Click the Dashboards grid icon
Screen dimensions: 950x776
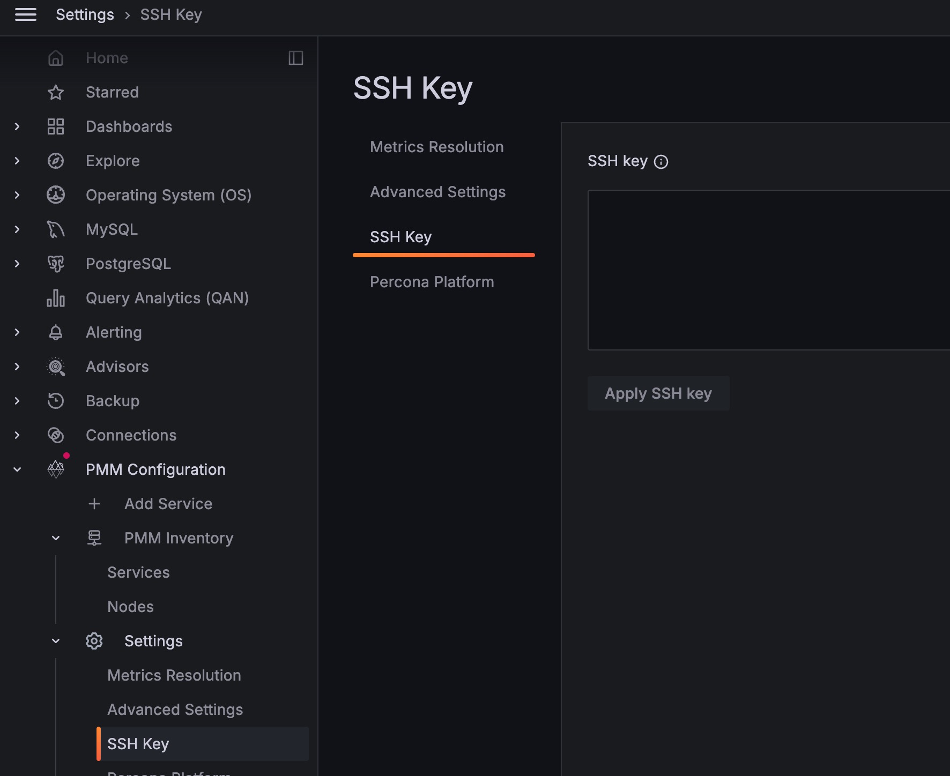(x=56, y=126)
